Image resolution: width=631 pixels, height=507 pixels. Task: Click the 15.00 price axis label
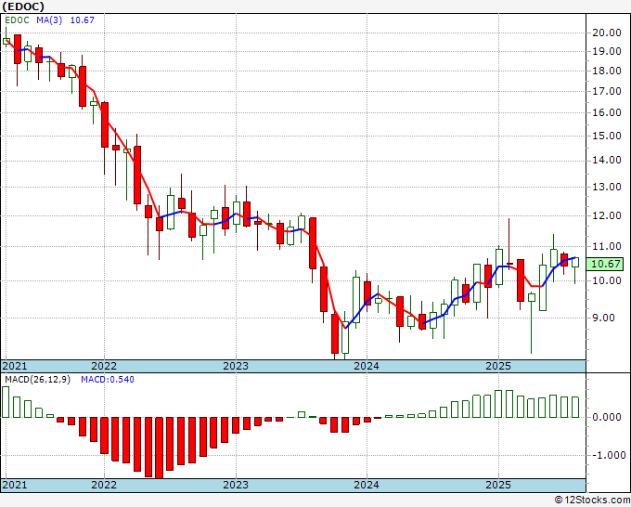[x=607, y=136]
